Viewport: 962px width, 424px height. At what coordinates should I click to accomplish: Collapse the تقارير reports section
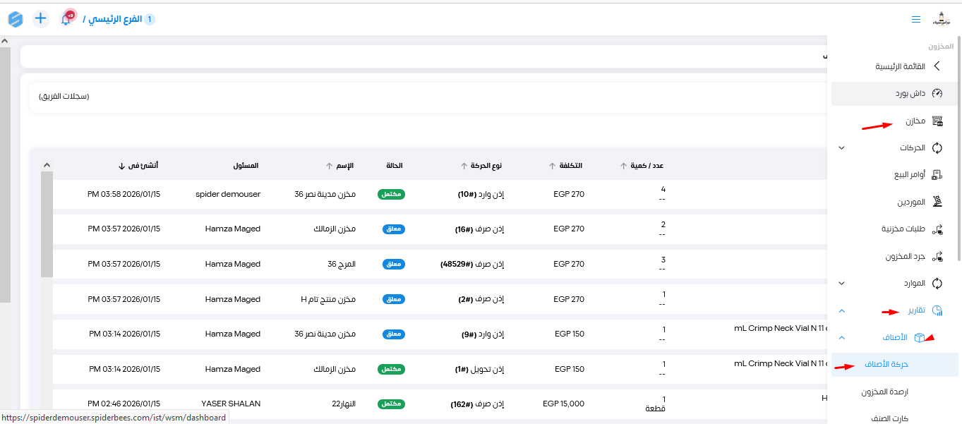841,310
